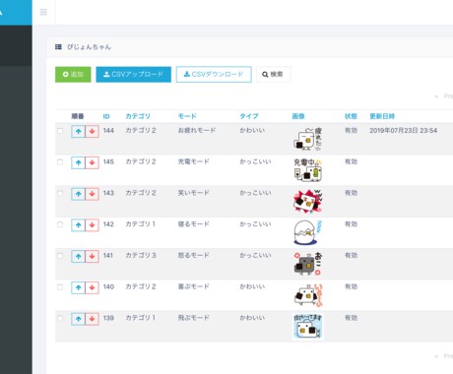453x374 pixels.
Task: Click the 喜ぶモード cell in row 140
Action: [x=194, y=286]
